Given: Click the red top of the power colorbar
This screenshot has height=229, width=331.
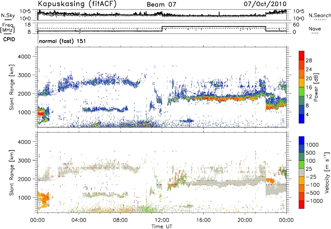Looking at the screenshot, I should pyautogui.click(x=302, y=55).
